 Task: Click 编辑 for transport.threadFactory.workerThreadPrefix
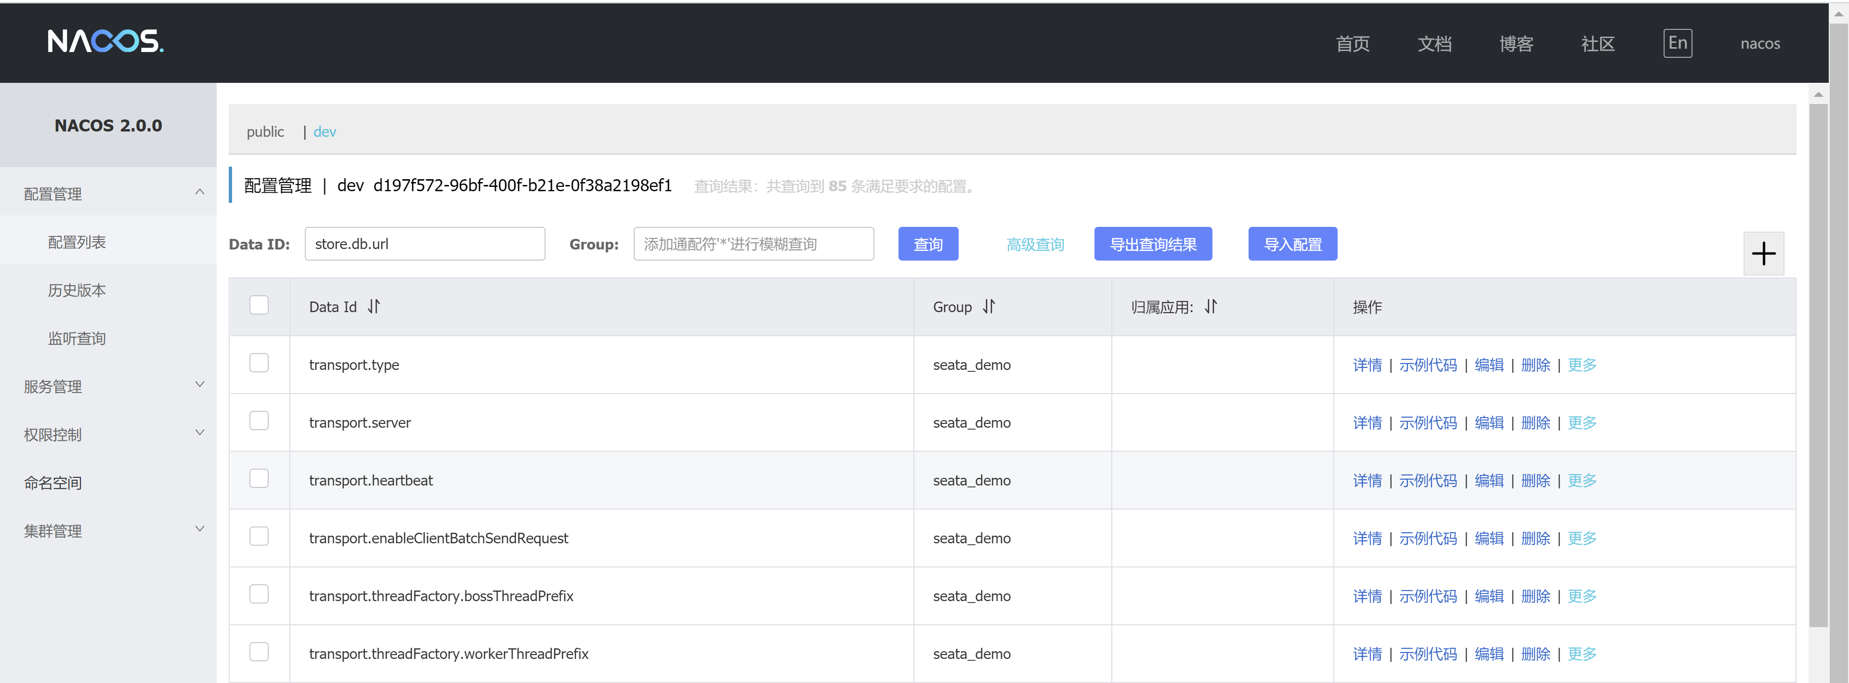(x=1489, y=654)
